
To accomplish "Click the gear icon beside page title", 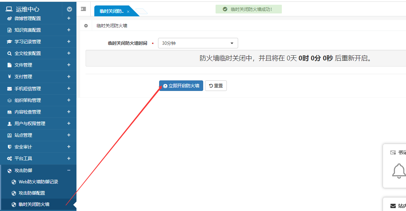I will tap(86, 26).
